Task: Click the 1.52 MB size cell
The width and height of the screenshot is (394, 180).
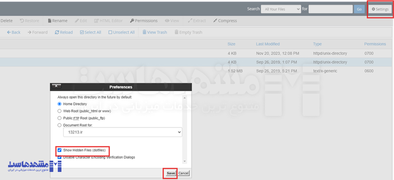Action: click(x=235, y=71)
